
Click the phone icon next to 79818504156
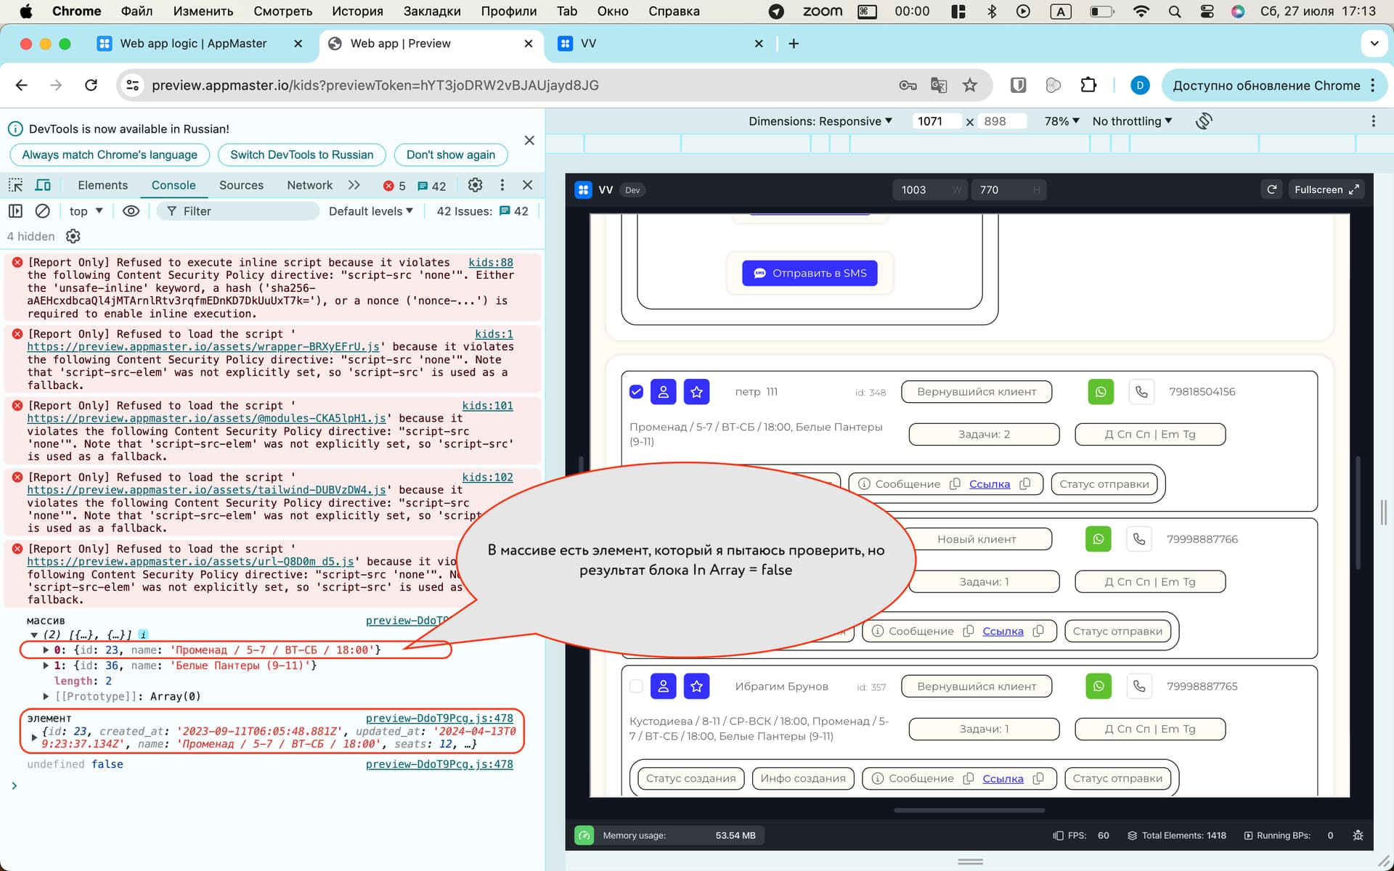[x=1141, y=392]
